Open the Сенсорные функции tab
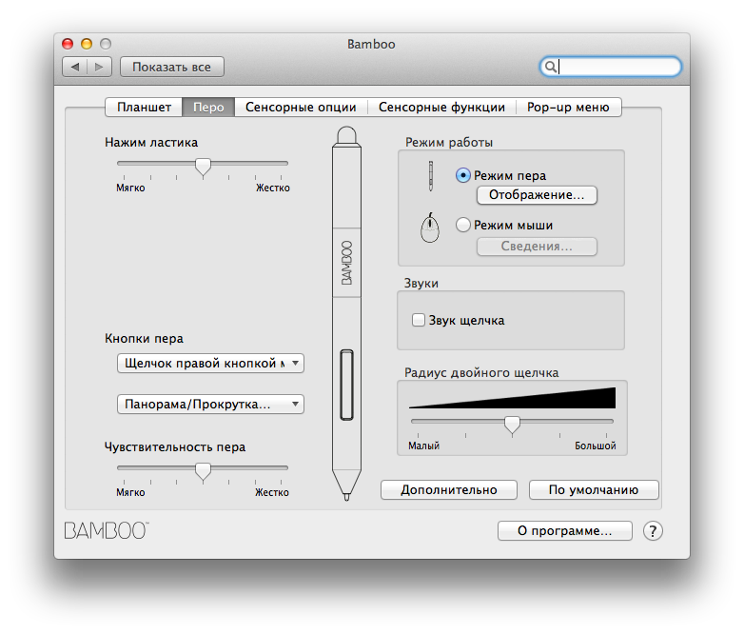The image size is (744, 634). [x=441, y=108]
